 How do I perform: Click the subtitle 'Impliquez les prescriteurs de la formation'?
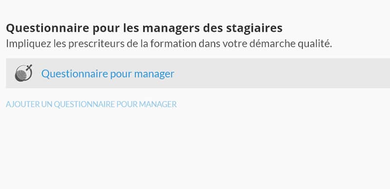coord(101,44)
